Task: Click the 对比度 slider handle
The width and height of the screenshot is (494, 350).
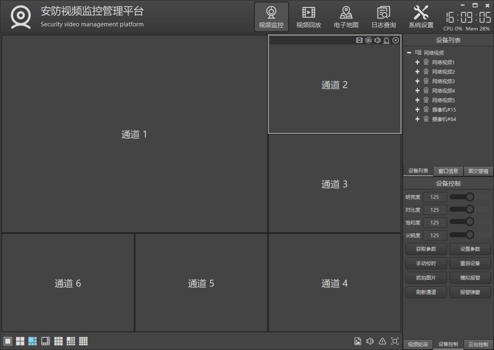Action: click(470, 209)
